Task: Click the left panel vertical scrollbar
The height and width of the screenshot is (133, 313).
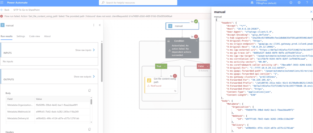Action: pyautogui.click(x=102, y=62)
